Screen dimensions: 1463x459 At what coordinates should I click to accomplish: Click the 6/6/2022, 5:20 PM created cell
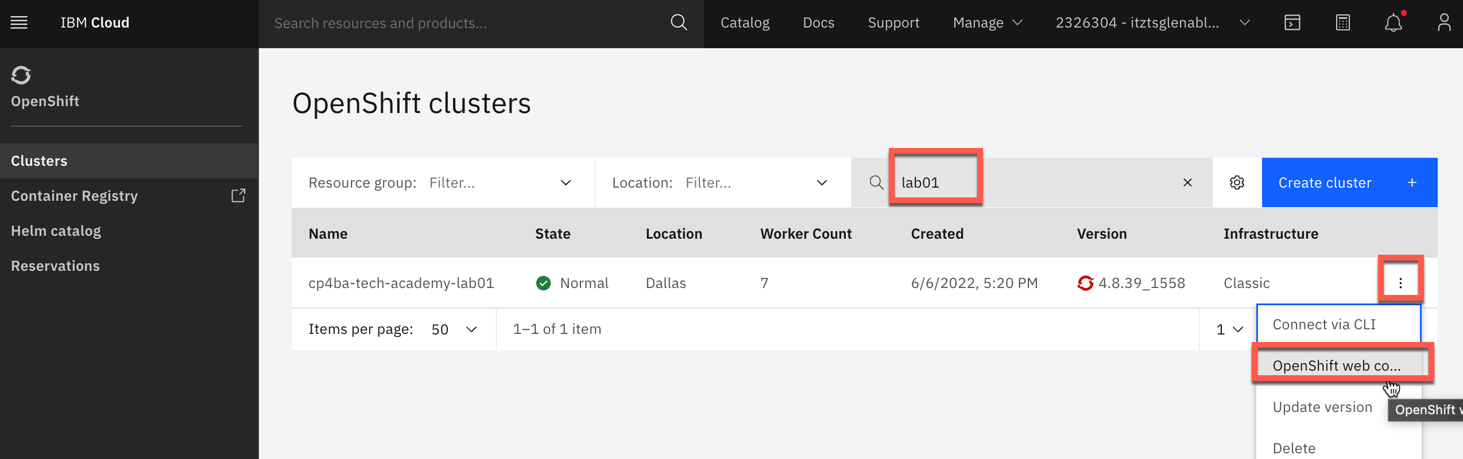pos(974,283)
